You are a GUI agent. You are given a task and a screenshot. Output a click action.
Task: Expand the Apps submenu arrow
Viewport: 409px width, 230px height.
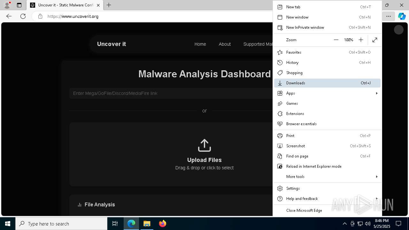point(377,93)
